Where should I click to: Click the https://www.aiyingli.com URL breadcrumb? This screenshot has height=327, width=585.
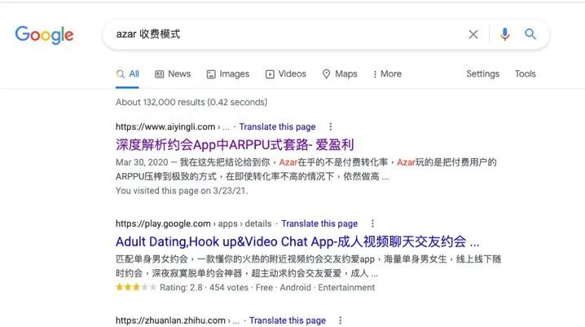tap(173, 127)
